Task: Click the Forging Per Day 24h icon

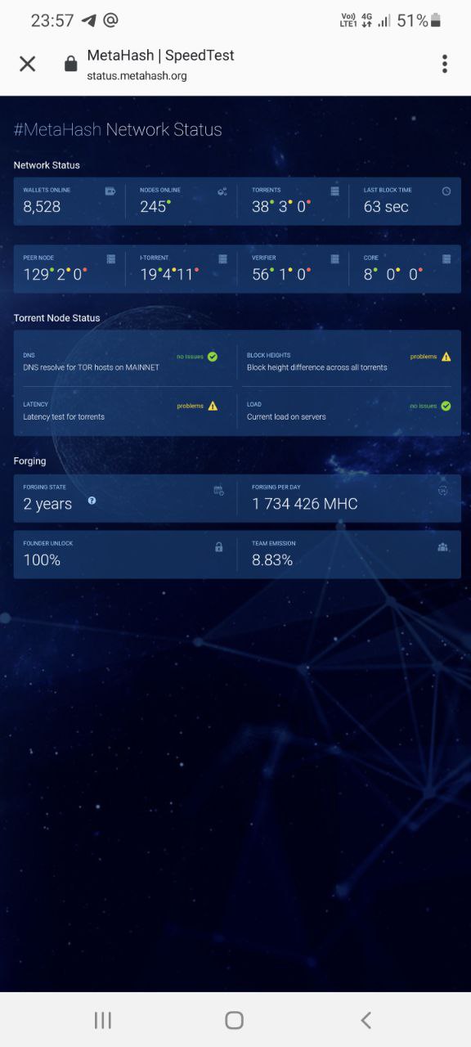Action: coord(442,490)
